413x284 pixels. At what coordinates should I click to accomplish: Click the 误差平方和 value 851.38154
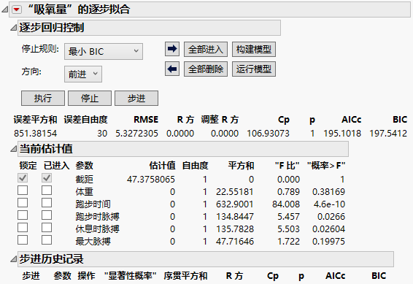point(35,134)
